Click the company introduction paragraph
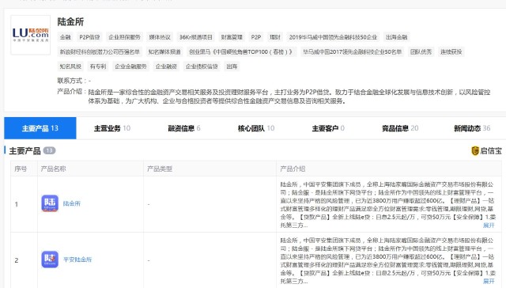The width and height of the screenshot is (506, 288). (x=289, y=97)
